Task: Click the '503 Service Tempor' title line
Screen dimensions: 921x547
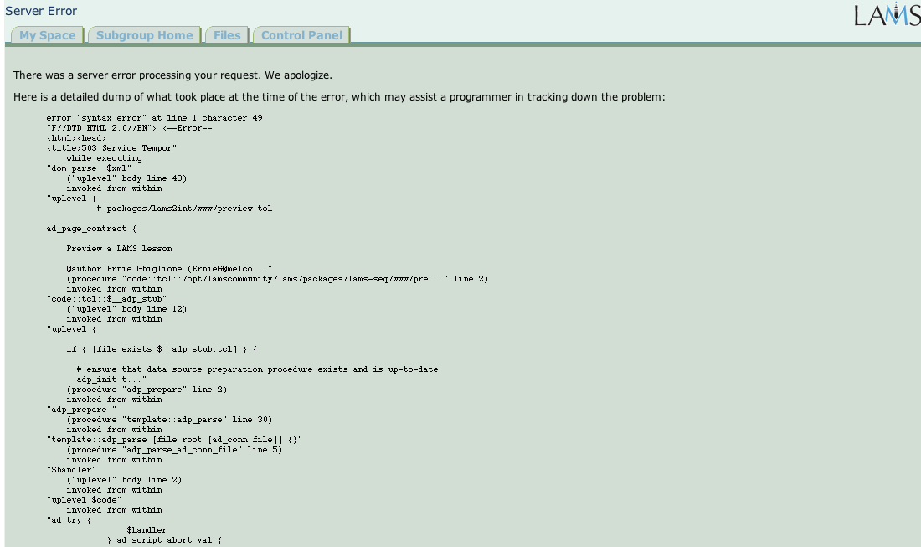Action: point(111,148)
